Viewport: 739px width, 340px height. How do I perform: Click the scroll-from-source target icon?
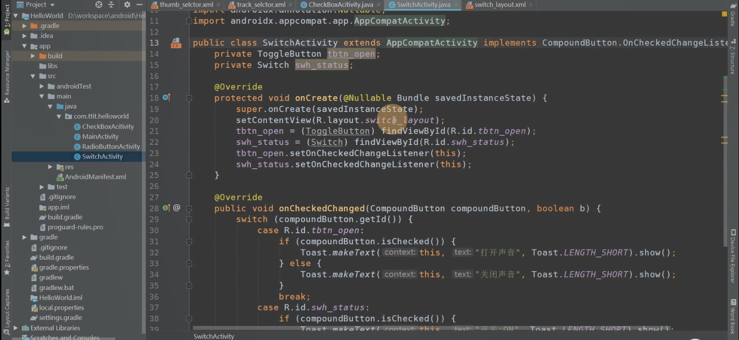tap(99, 4)
